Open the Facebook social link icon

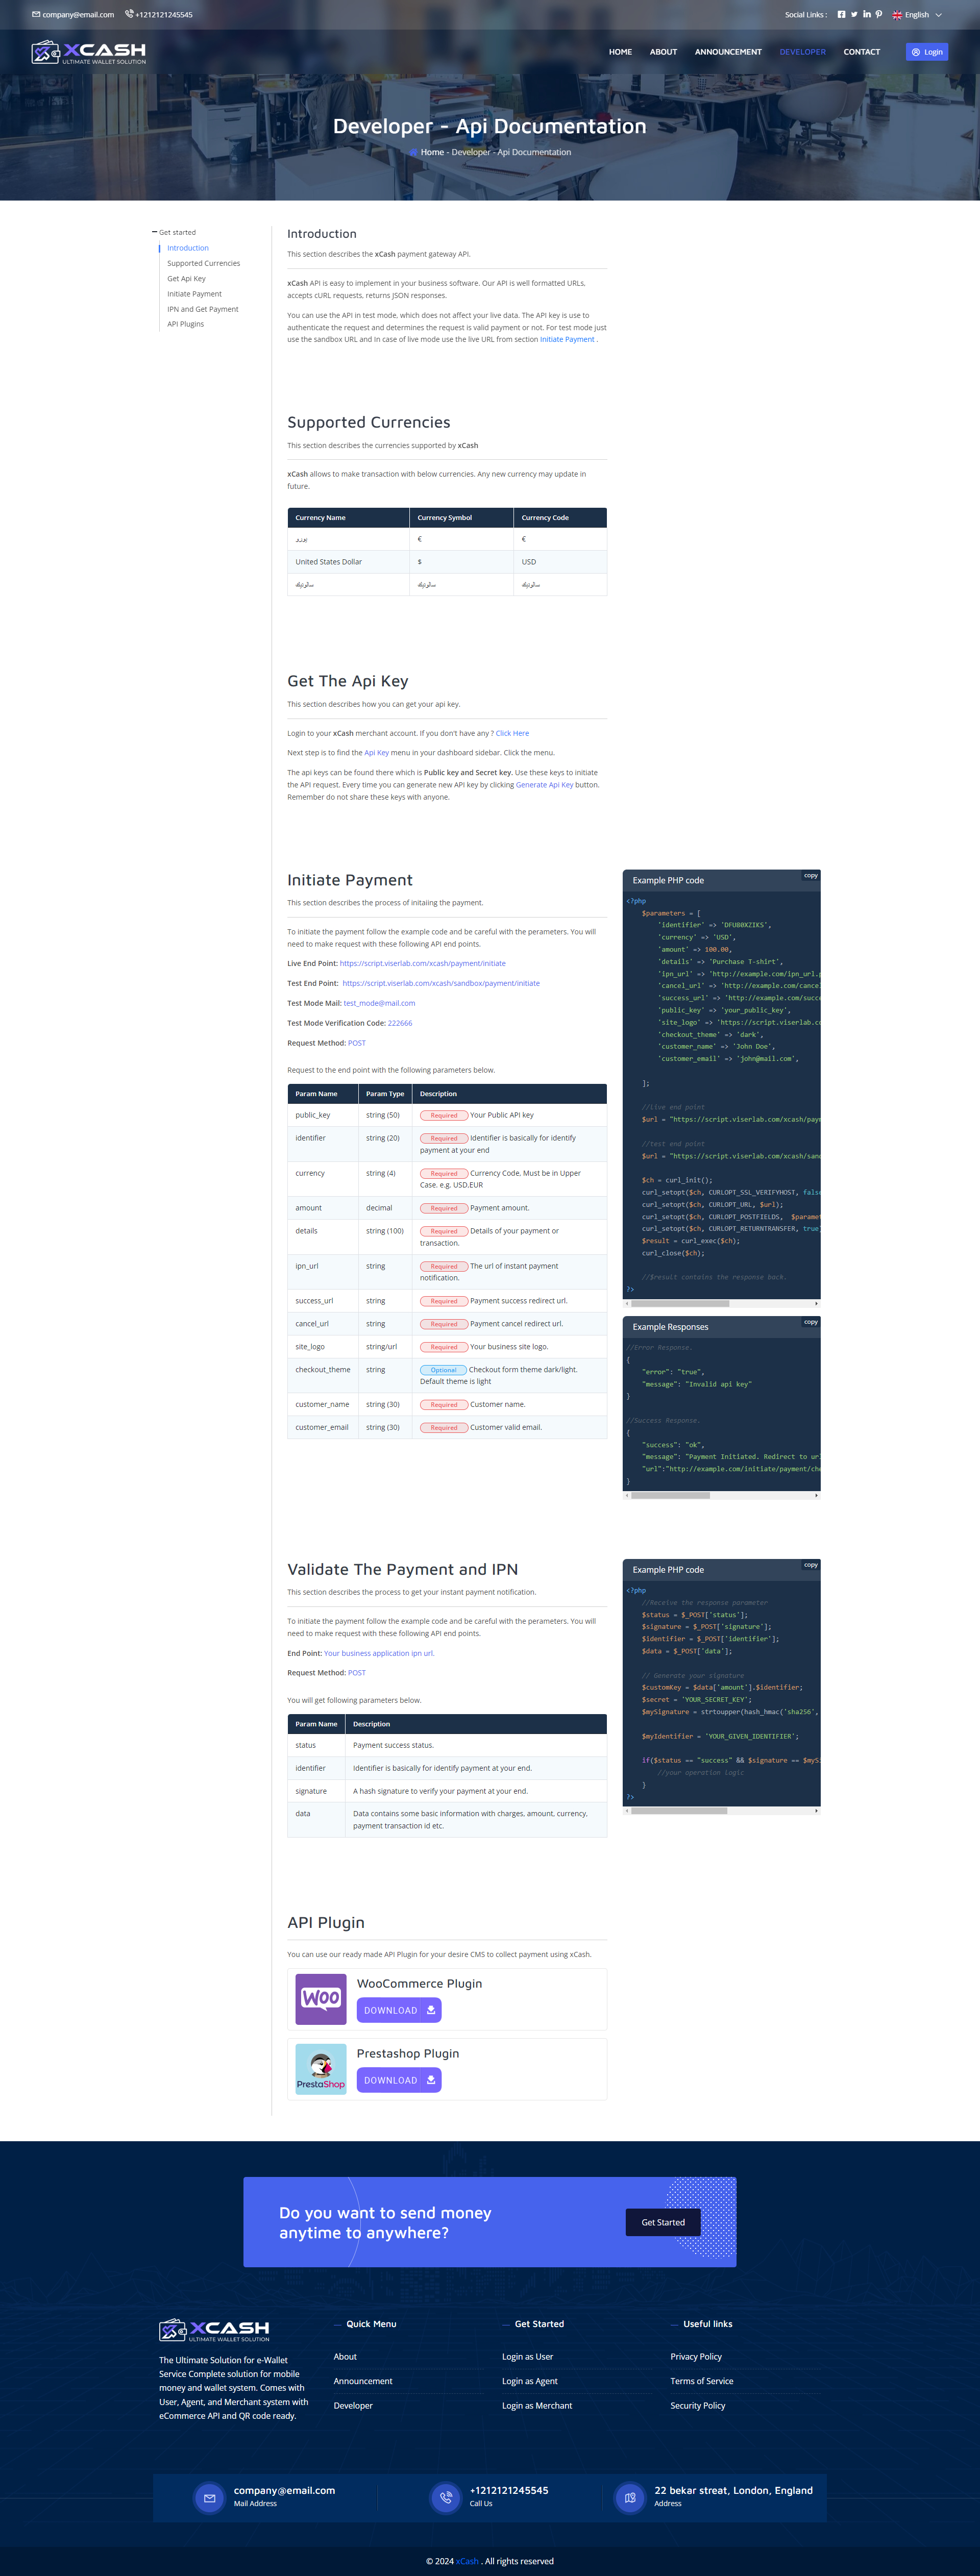pos(841,14)
